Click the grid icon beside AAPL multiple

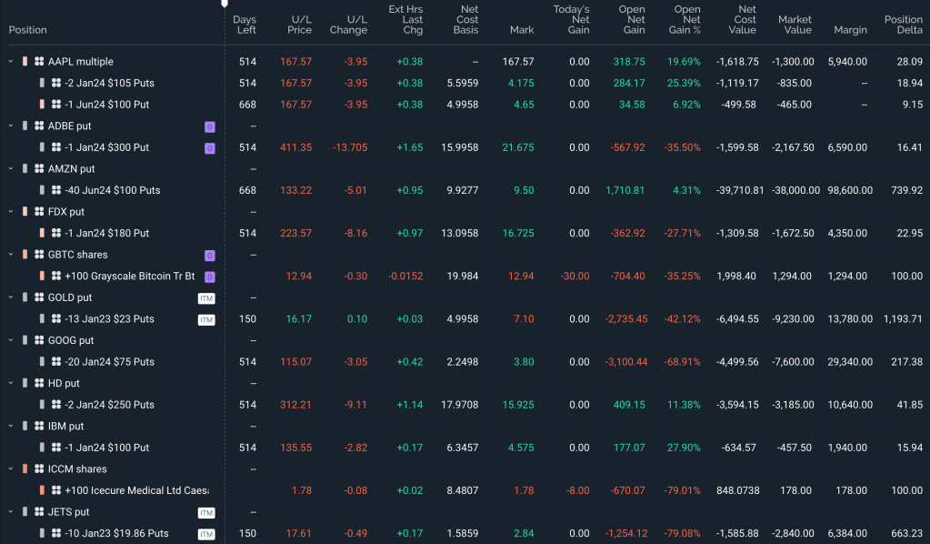tap(39, 62)
